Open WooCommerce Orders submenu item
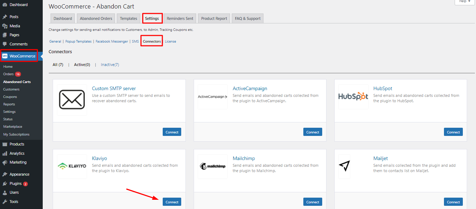This screenshot has width=476, height=209. [x=8, y=74]
